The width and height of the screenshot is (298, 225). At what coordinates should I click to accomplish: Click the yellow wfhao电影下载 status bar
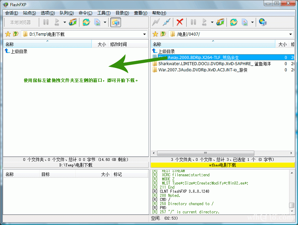coord(222,165)
